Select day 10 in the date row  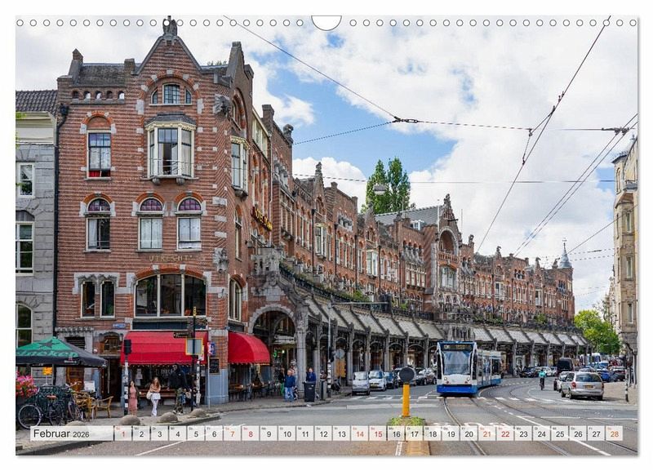285,433
